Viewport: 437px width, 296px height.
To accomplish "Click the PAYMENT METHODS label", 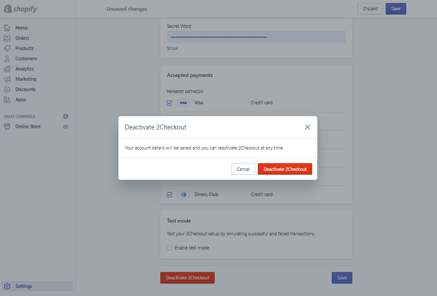I will [185, 91].
